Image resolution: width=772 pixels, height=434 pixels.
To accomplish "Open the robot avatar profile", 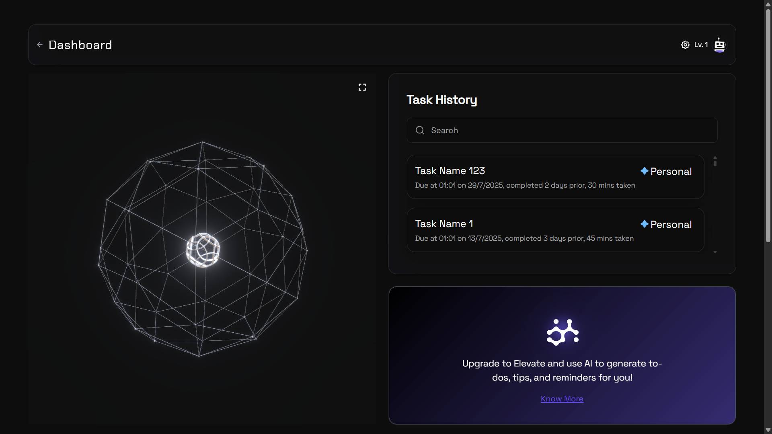I will click(719, 45).
